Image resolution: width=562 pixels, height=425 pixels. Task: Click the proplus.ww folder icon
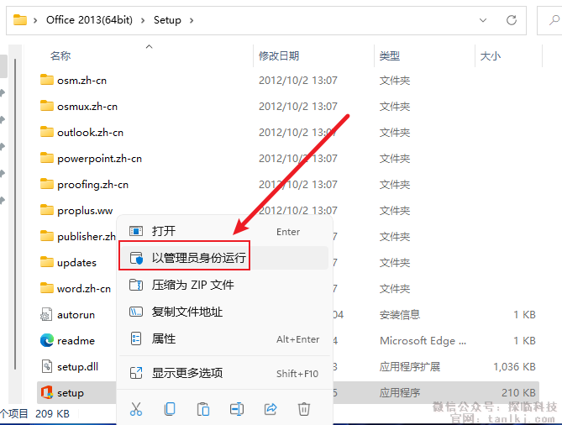point(47,210)
